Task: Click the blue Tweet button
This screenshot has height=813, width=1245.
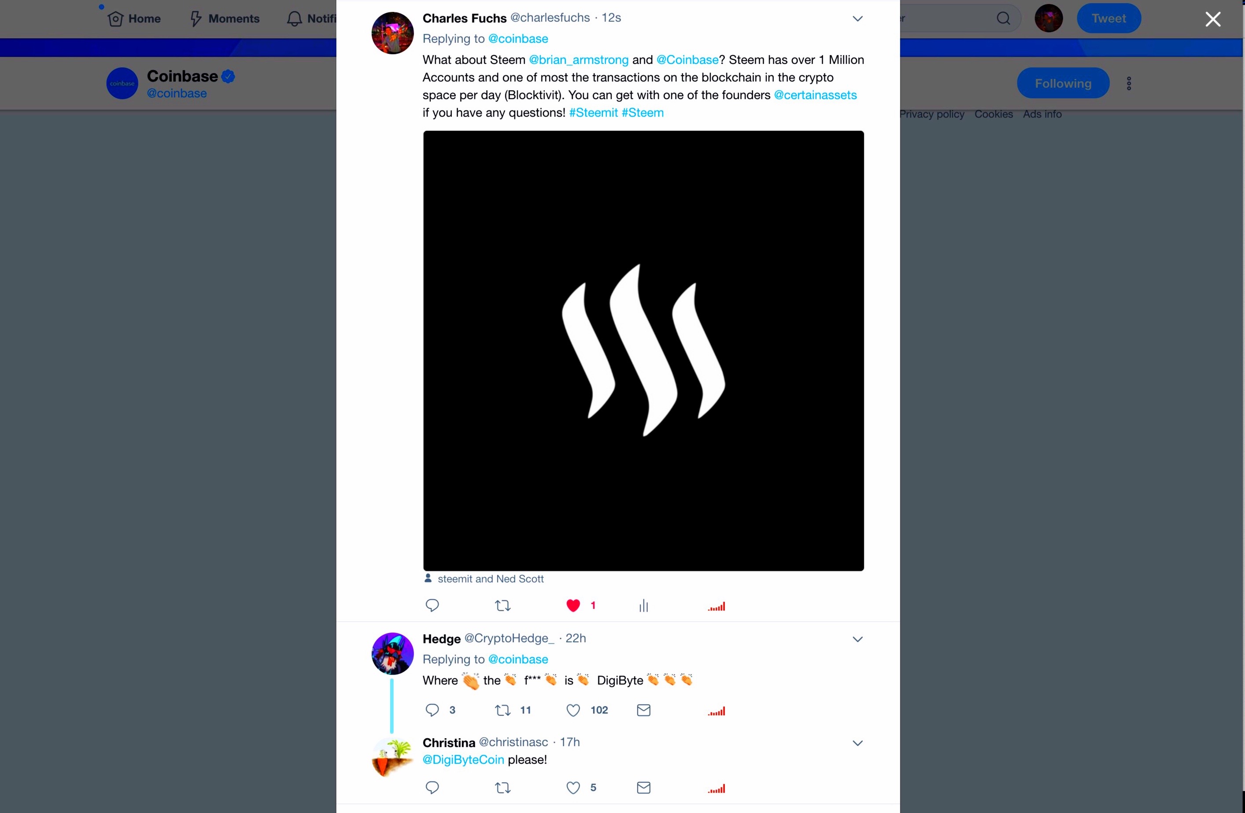Action: (x=1108, y=18)
